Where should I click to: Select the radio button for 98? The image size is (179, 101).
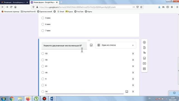pyautogui.click(x=43, y=60)
